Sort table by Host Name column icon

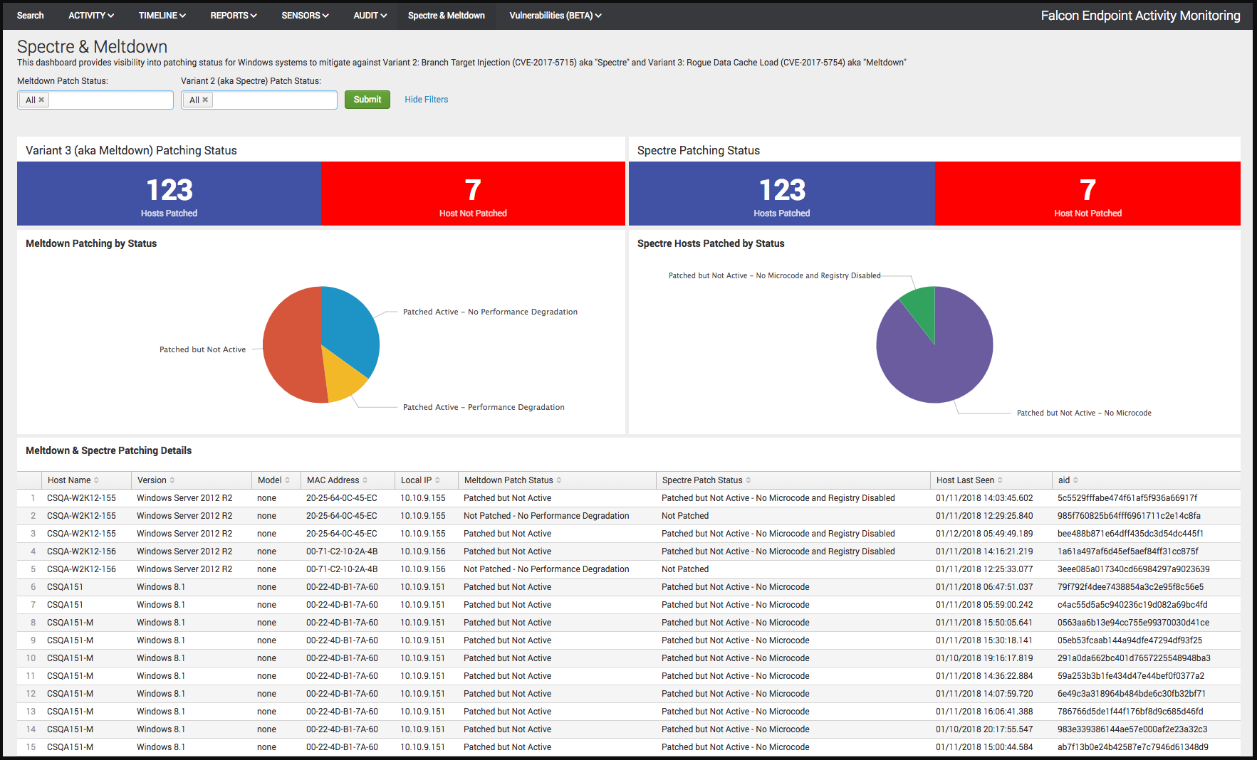coord(96,480)
